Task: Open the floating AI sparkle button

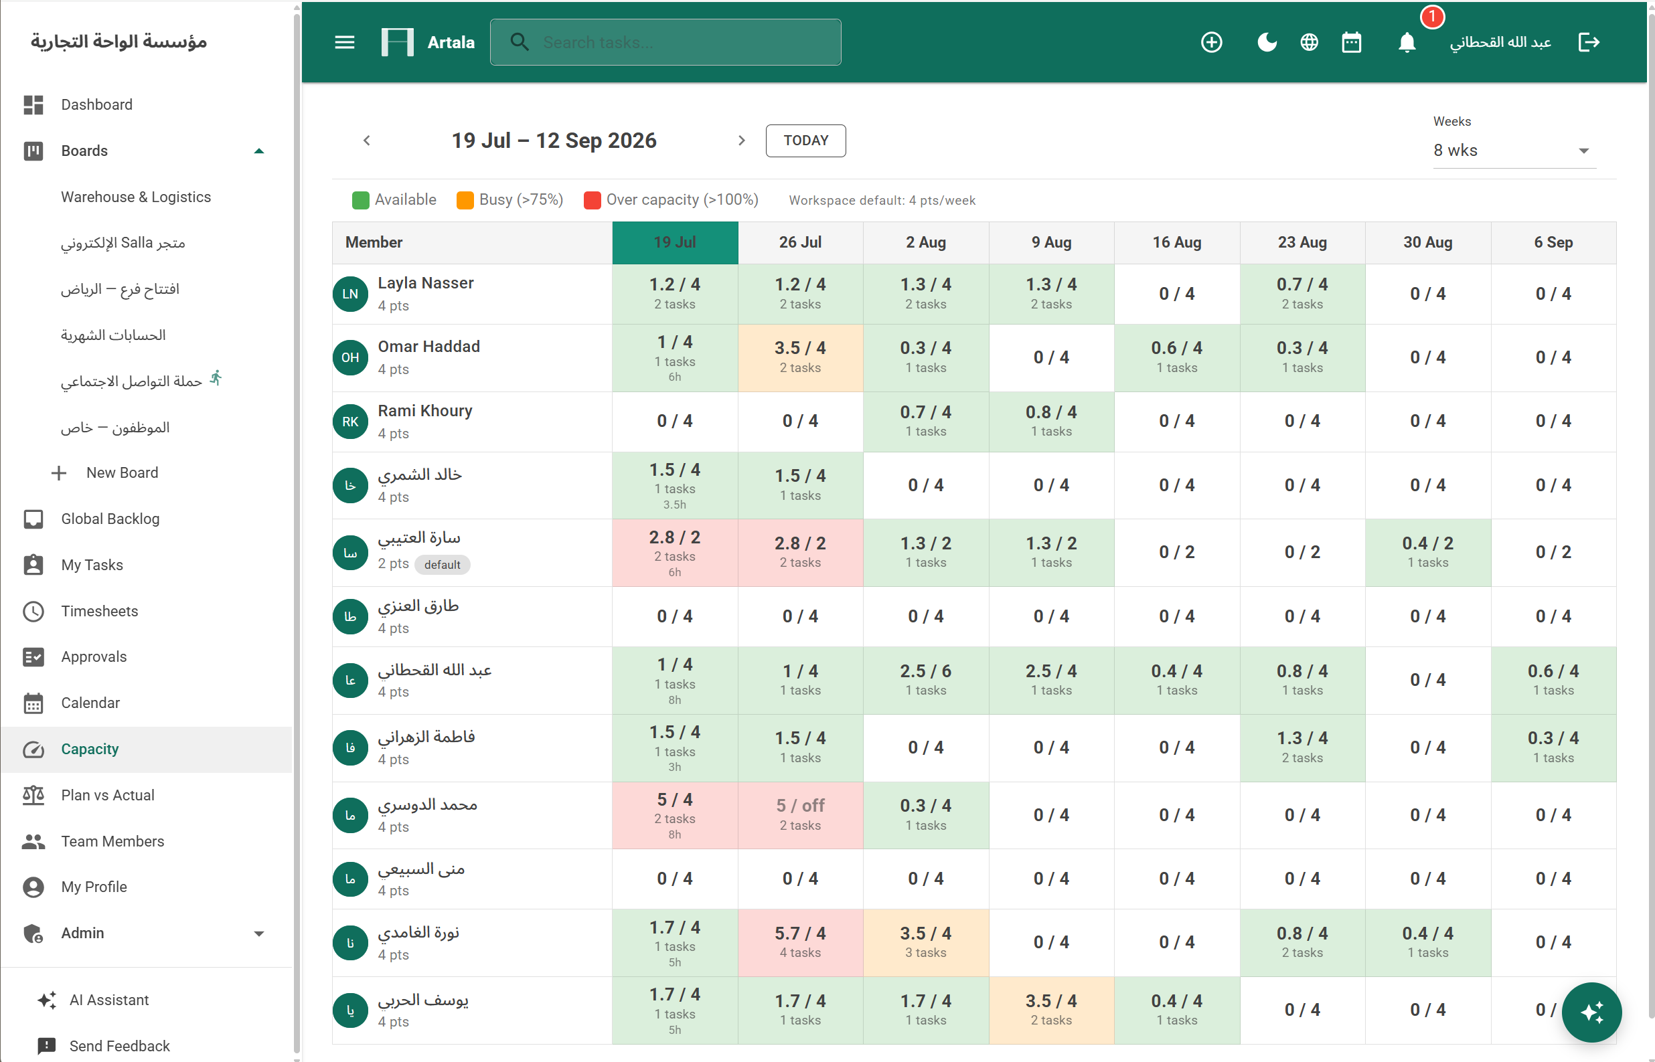Action: pyautogui.click(x=1591, y=1012)
